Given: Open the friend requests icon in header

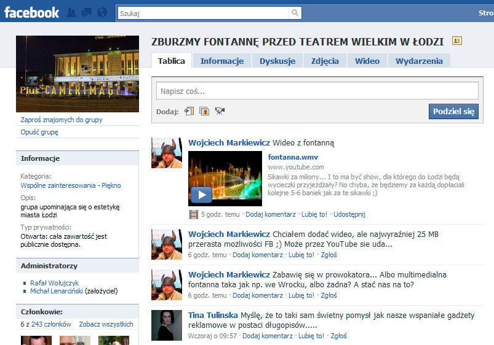Looking at the screenshot, I should 71,12.
